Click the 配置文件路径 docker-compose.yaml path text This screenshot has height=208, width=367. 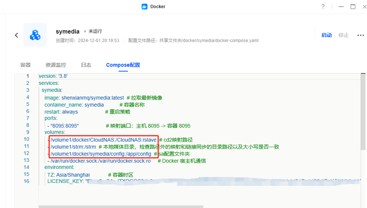[x=193, y=41]
